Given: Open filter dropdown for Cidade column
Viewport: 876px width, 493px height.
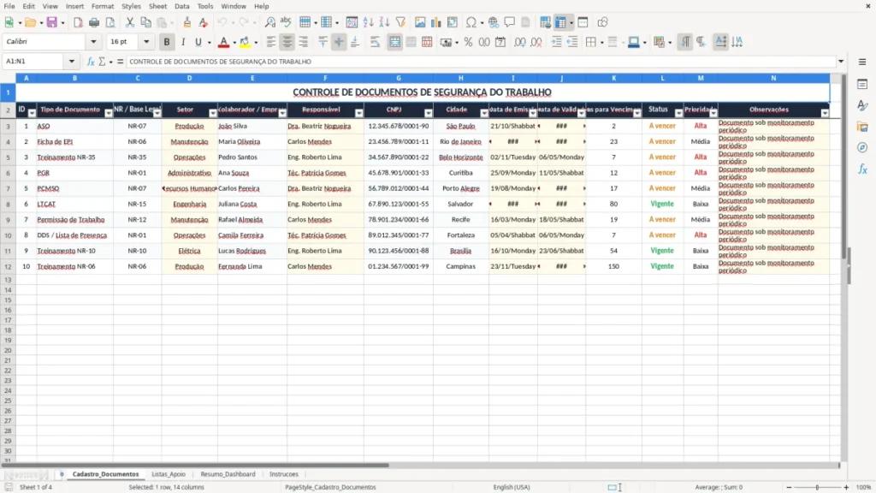Looking at the screenshot, I should pyautogui.click(x=484, y=113).
